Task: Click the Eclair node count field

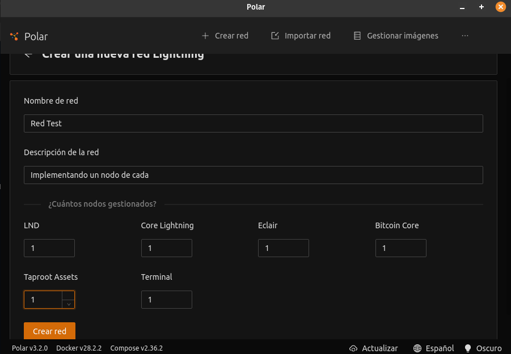Action: tap(283, 248)
